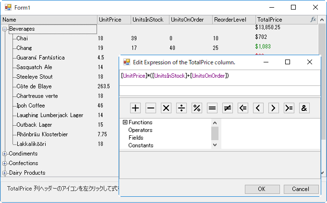The image size is (327, 203).
Task: Click the 263.5 unit price cell
Action: tap(104, 86)
